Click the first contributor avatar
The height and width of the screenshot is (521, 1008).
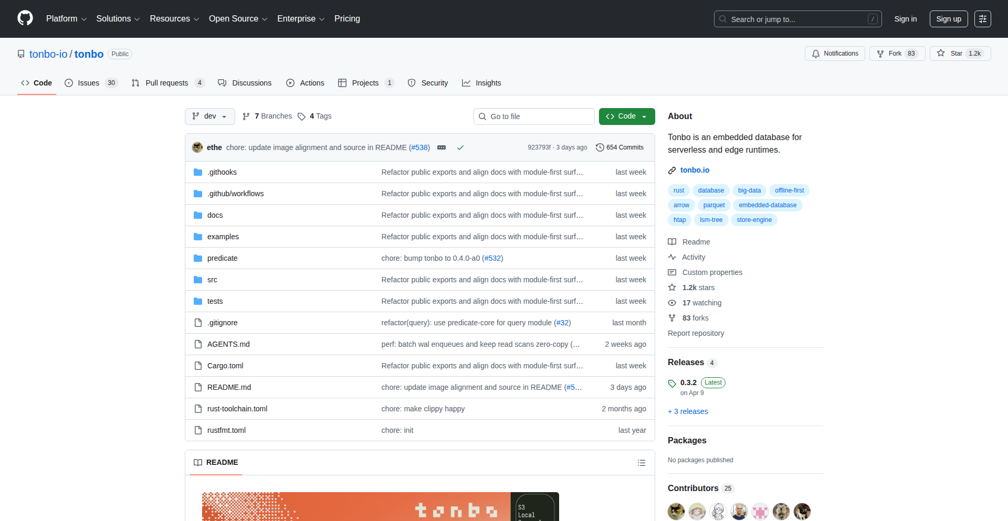tap(676, 511)
